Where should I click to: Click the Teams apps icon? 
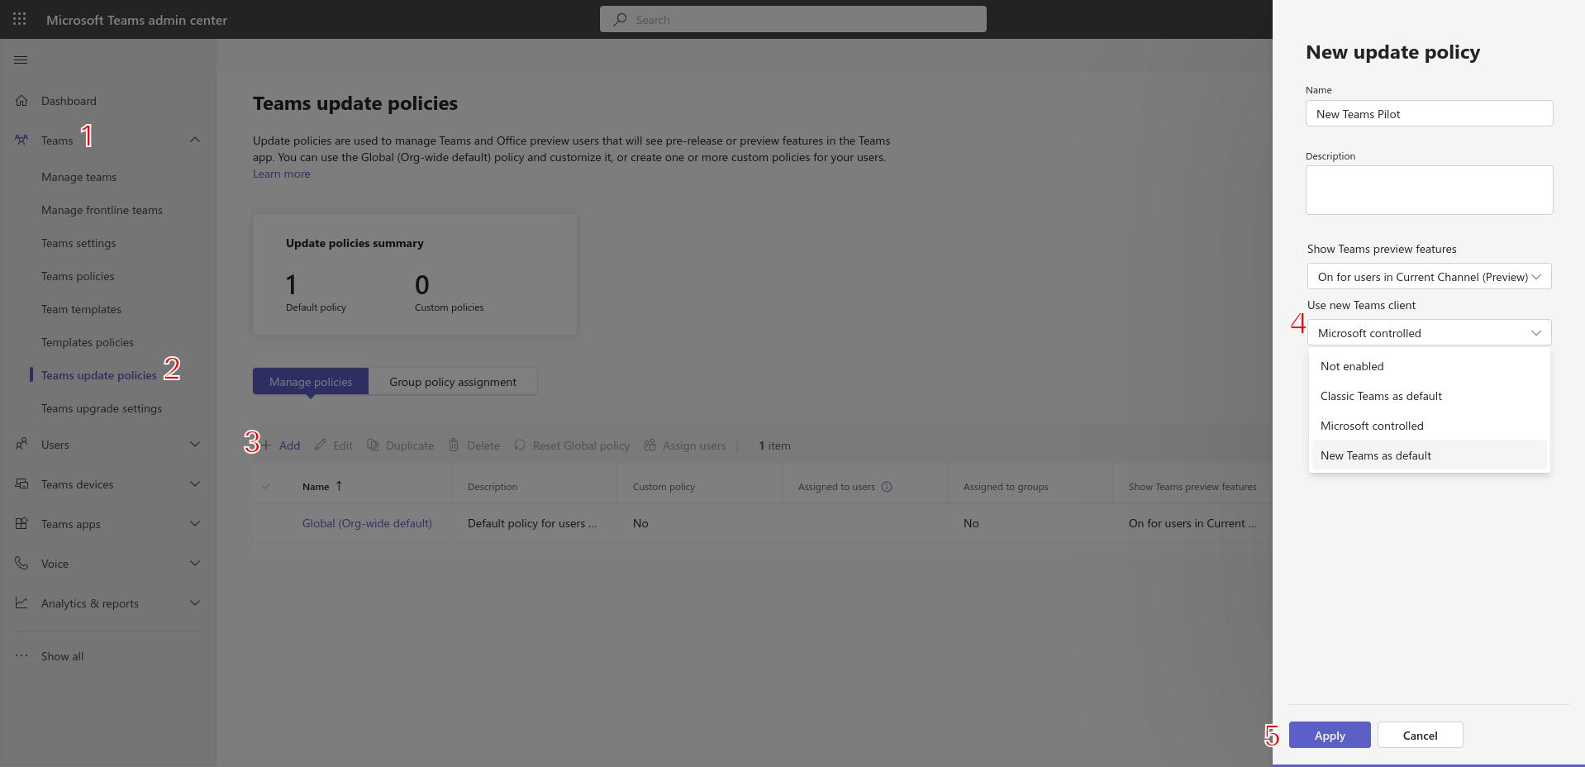tap(21, 524)
